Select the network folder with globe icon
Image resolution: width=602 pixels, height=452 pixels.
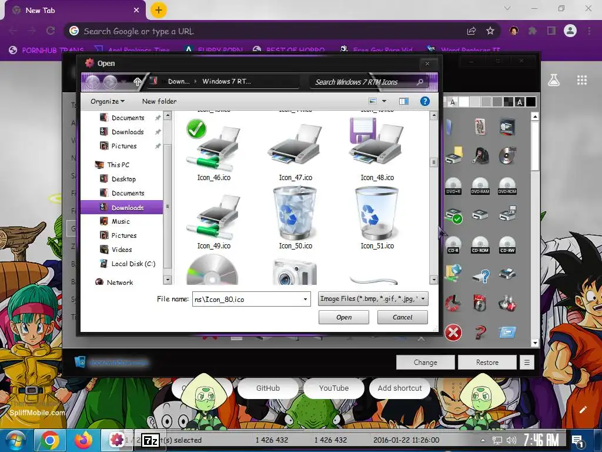point(453,274)
